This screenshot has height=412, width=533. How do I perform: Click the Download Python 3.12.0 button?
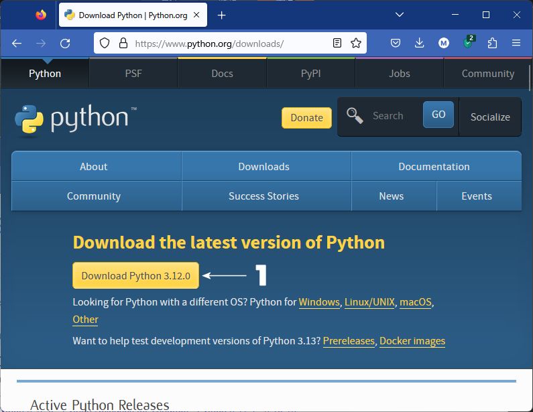(x=135, y=275)
